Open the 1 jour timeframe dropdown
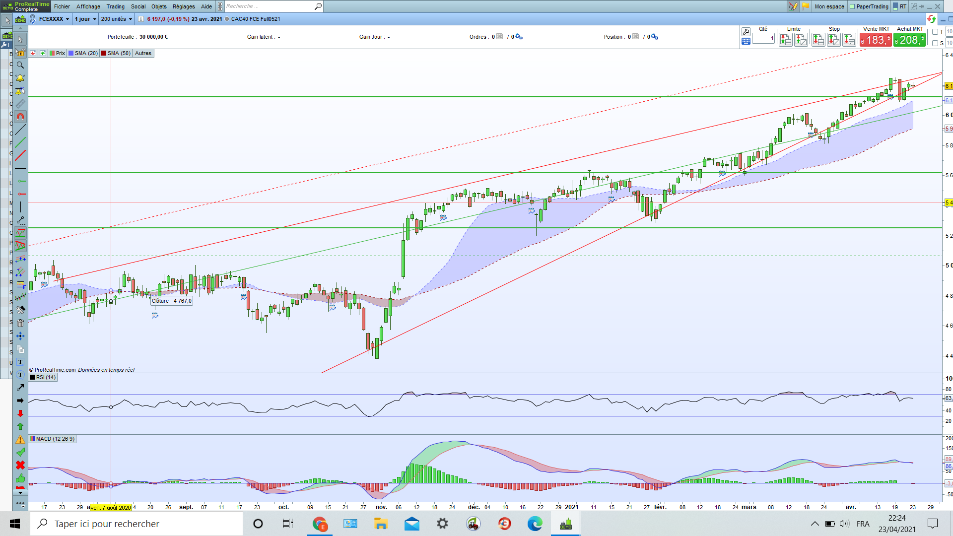Image resolution: width=953 pixels, height=536 pixels. click(85, 19)
